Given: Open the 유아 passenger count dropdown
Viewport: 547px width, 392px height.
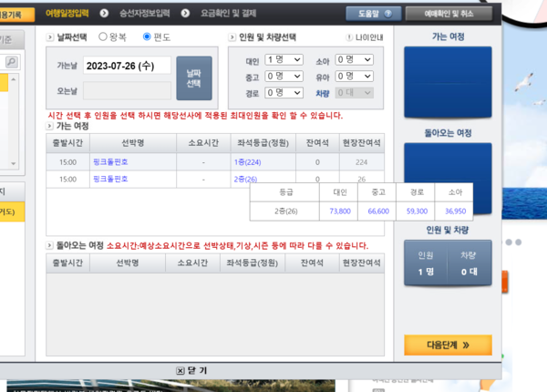Looking at the screenshot, I should [354, 76].
